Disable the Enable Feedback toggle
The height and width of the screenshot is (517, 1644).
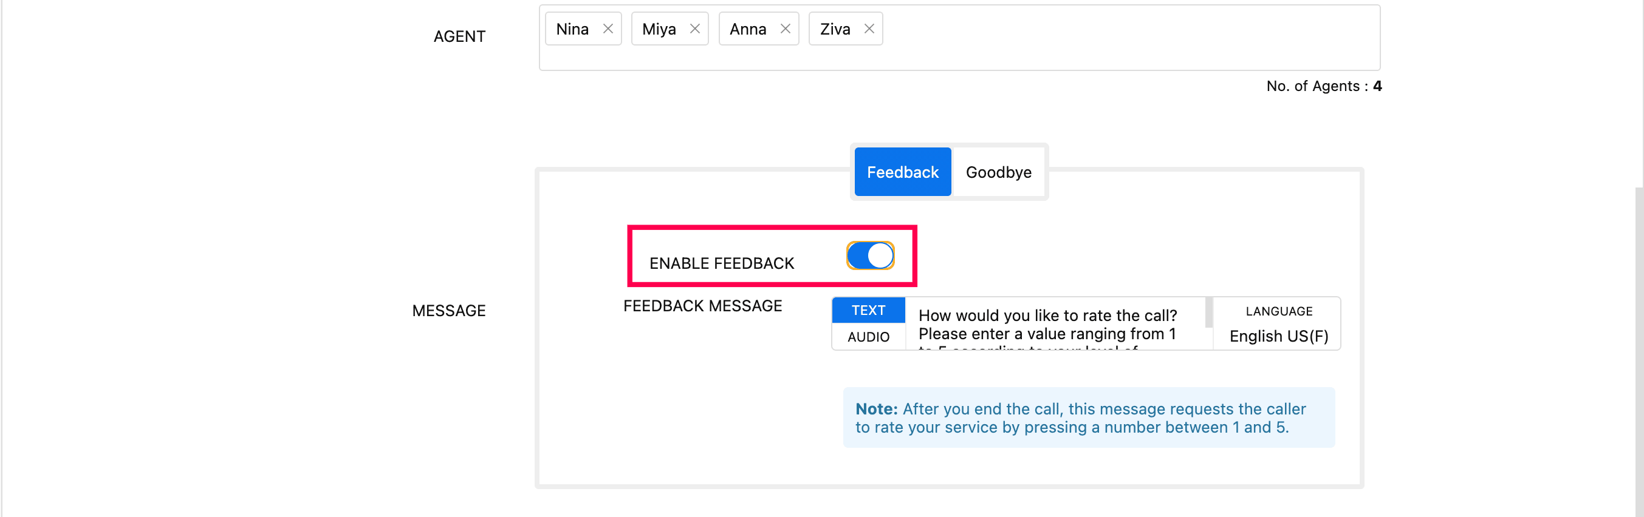870,255
